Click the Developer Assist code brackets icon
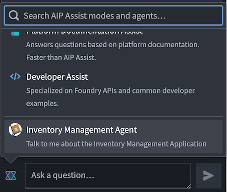Image resolution: width=227 pixels, height=192 pixels. (x=15, y=77)
